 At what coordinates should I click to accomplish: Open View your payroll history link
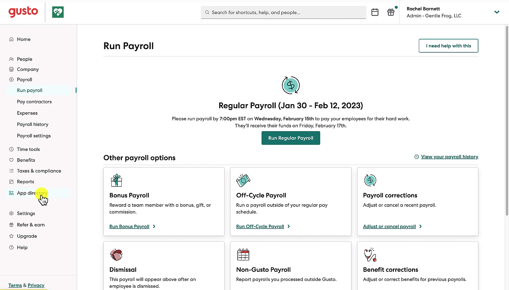449,157
